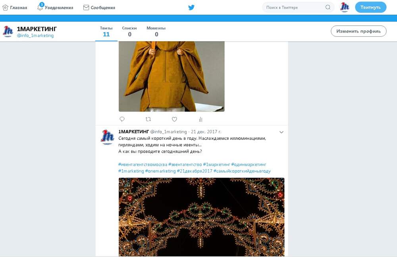
Task: Retweet the post using the retweet icon
Action: (x=148, y=119)
